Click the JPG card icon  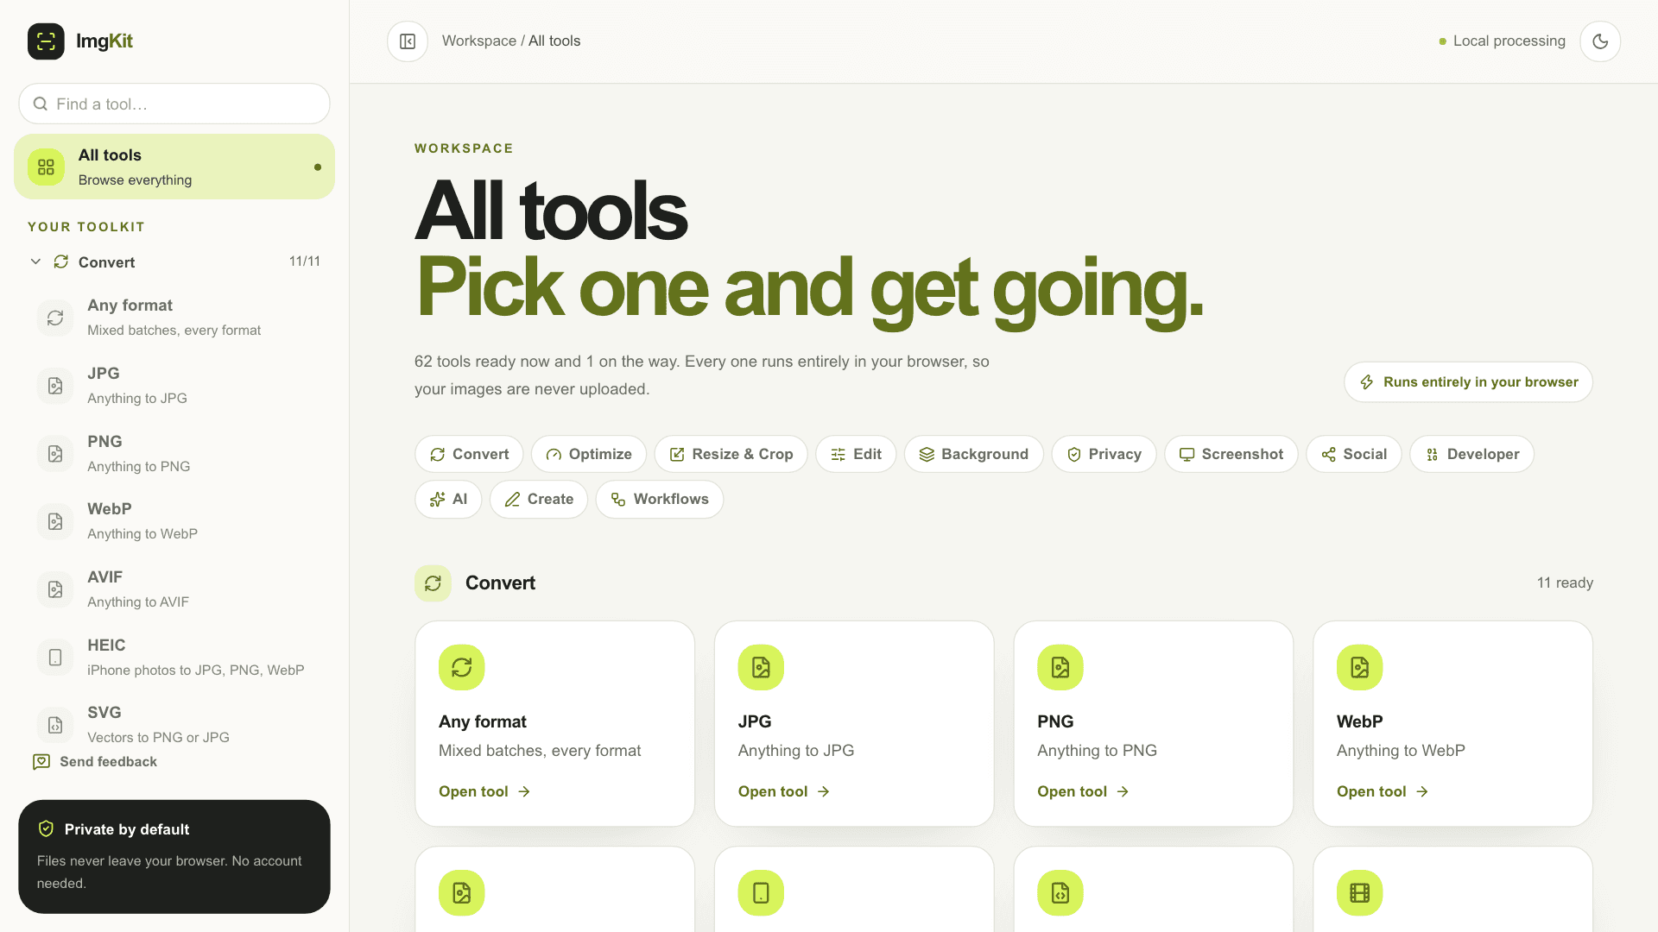tap(761, 667)
